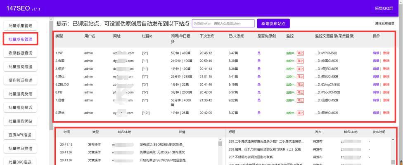The image size is (403, 165).
Task: Delete the 1.WP site entry
Action: click(386, 53)
